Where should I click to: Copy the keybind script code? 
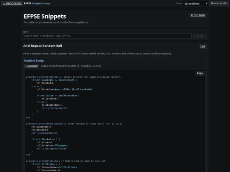pos(200,73)
